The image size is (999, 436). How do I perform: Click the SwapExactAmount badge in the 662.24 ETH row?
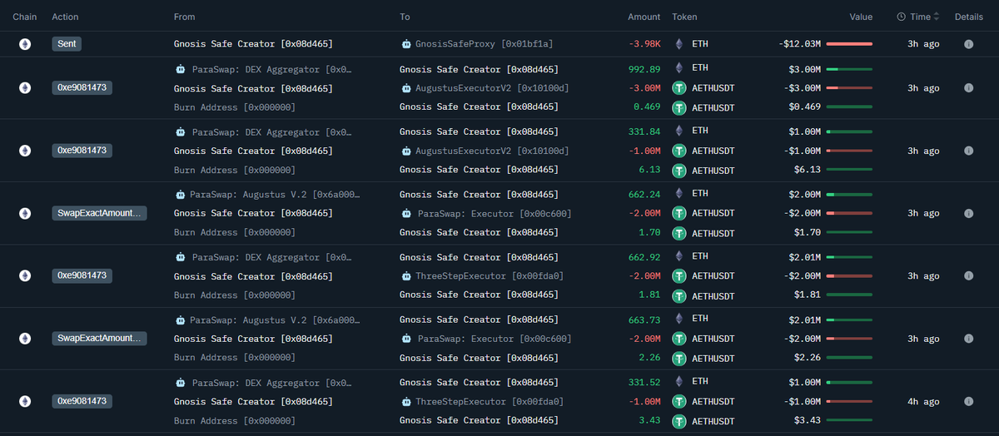pos(99,213)
